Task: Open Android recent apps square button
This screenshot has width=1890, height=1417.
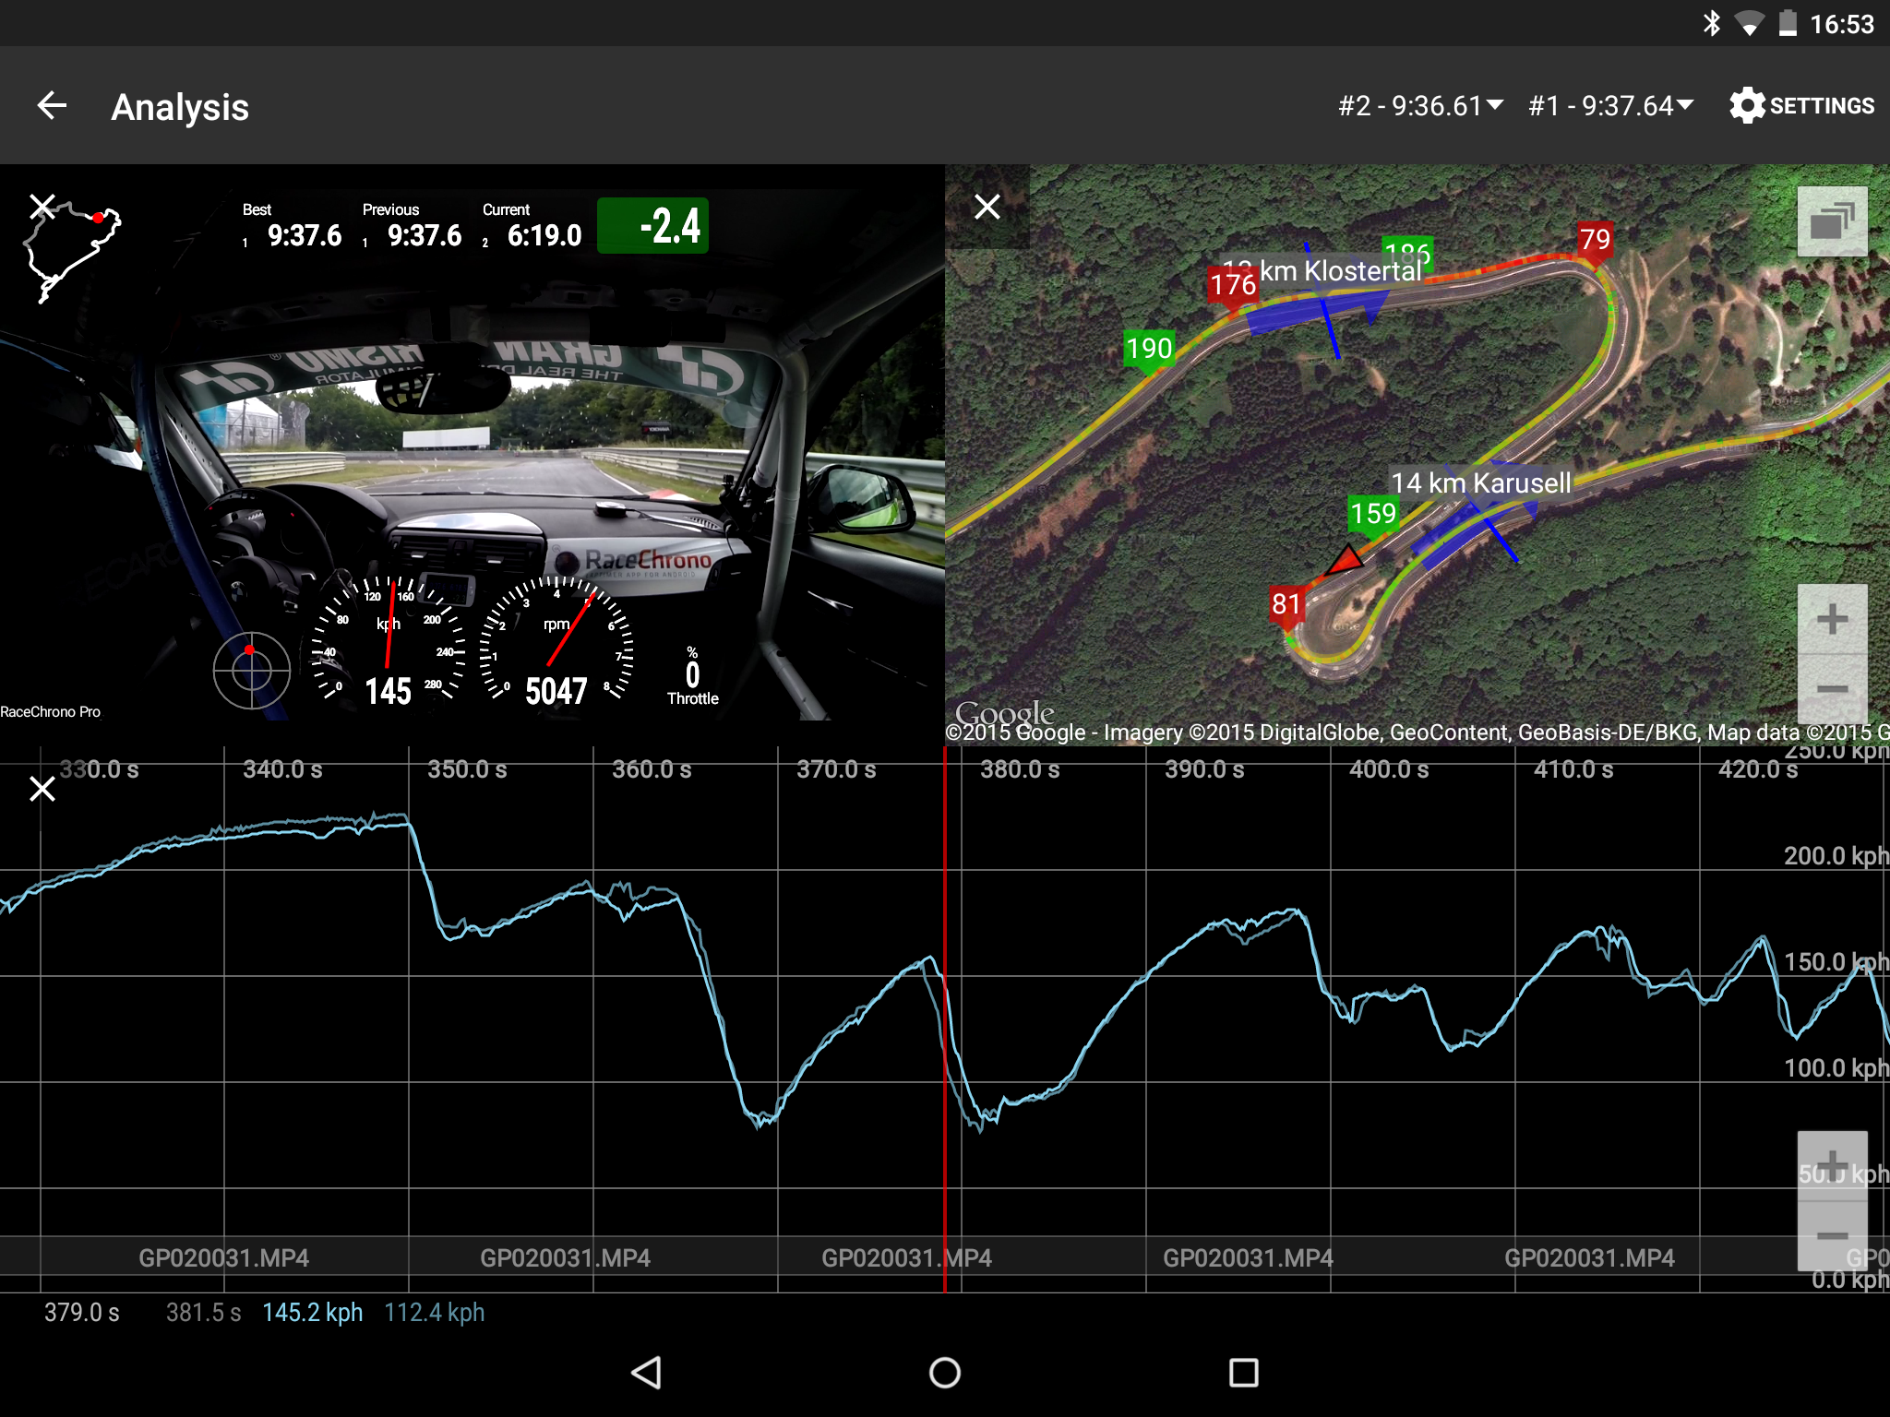Action: tap(1243, 1372)
